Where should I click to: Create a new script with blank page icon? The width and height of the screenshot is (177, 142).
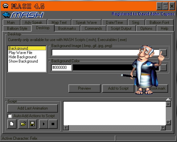[x=12, y=124]
